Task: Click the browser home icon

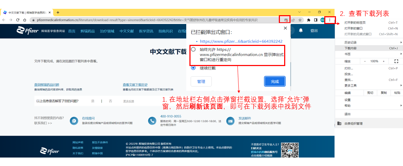Action: (x=24, y=20)
